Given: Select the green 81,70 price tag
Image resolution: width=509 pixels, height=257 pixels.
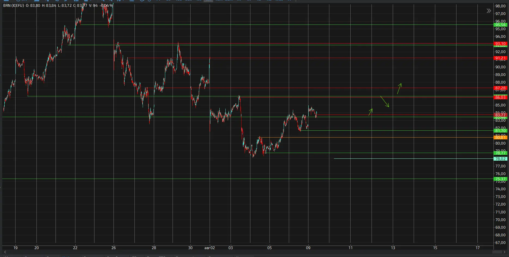Looking at the screenshot, I should (500, 131).
